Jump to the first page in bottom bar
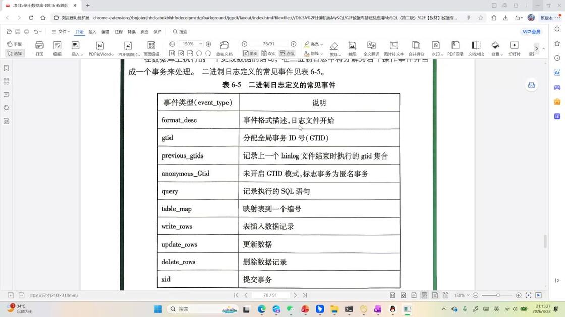The image size is (565, 317). (236, 295)
